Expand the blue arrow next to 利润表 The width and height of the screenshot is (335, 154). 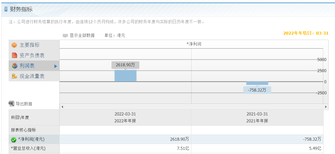pos(55,66)
